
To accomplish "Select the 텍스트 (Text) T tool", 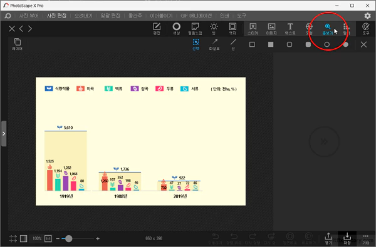I will [290, 29].
